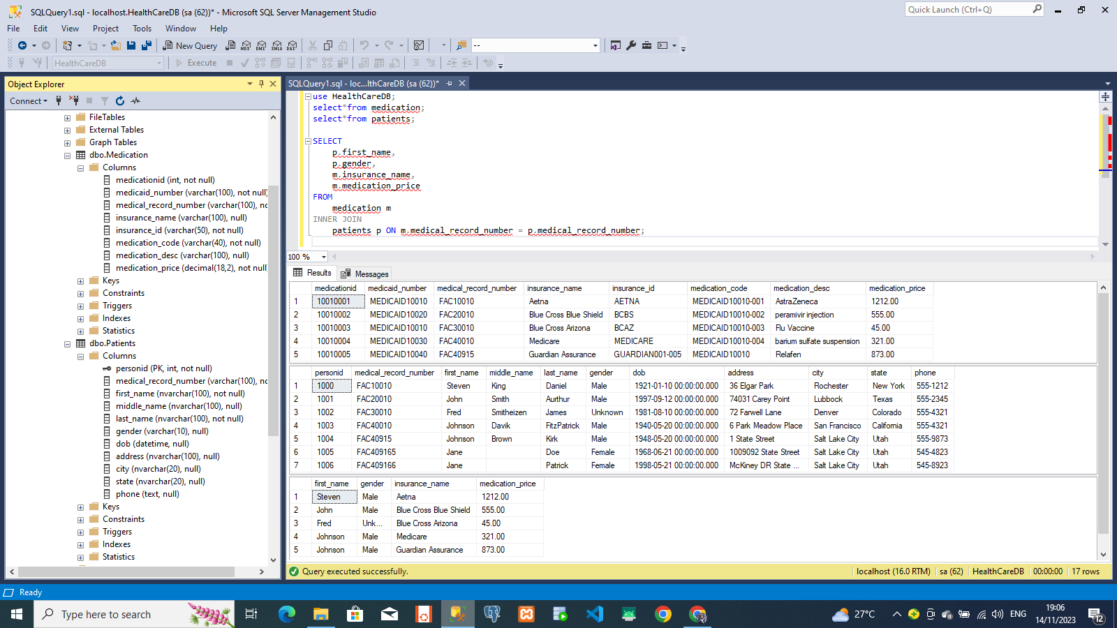The height and width of the screenshot is (628, 1117).
Task: Switch to the Messages tab
Action: point(364,274)
